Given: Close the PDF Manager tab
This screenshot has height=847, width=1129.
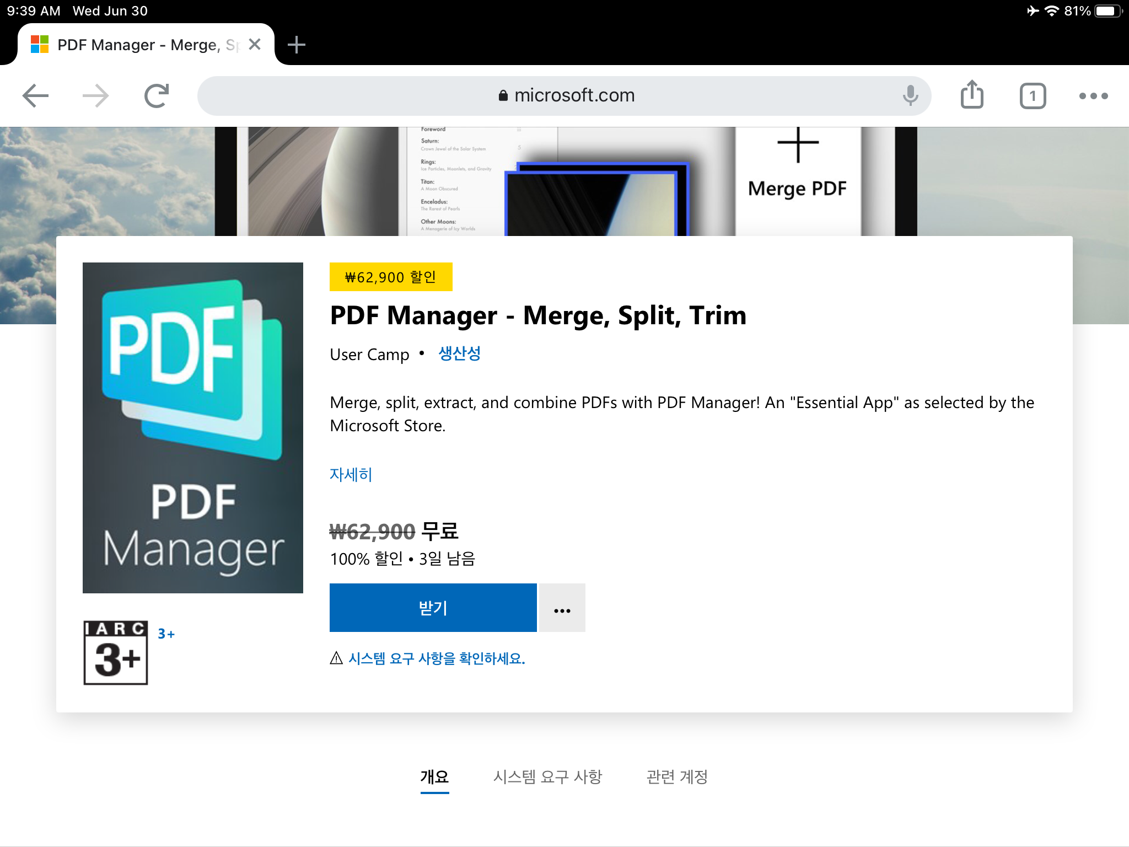Looking at the screenshot, I should pos(255,45).
